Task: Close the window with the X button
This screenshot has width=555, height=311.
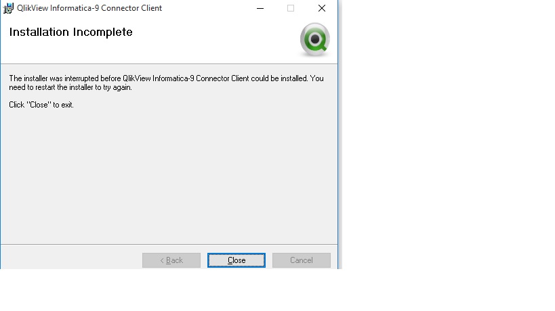Action: pyautogui.click(x=322, y=8)
